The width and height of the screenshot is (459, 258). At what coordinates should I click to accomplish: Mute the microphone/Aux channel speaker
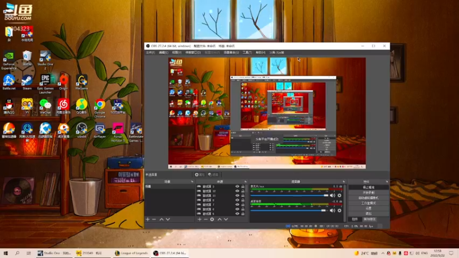point(333,196)
